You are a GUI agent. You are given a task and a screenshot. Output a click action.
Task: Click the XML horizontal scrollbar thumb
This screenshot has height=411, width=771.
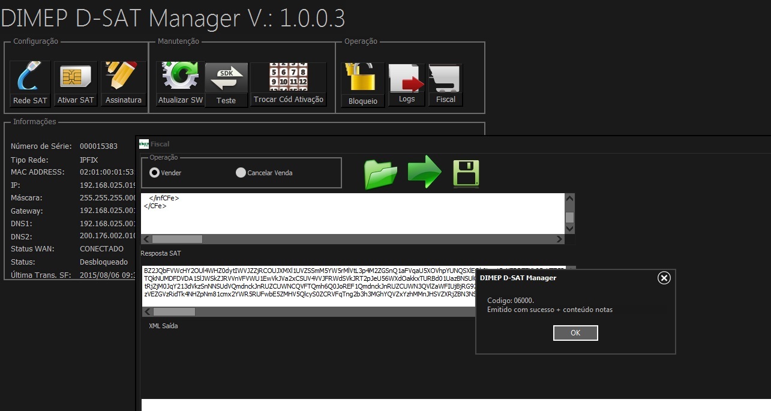[x=177, y=239]
